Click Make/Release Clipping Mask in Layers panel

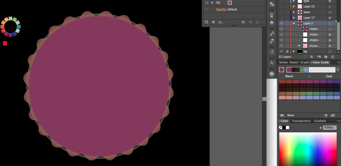[x=312, y=56]
